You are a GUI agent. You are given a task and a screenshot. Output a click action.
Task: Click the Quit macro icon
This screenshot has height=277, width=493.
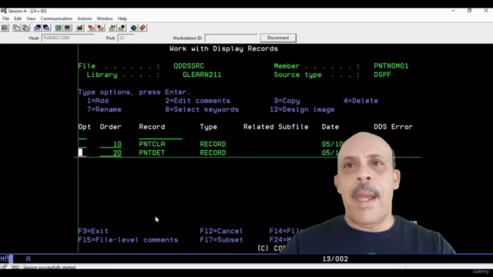[x=122, y=28]
